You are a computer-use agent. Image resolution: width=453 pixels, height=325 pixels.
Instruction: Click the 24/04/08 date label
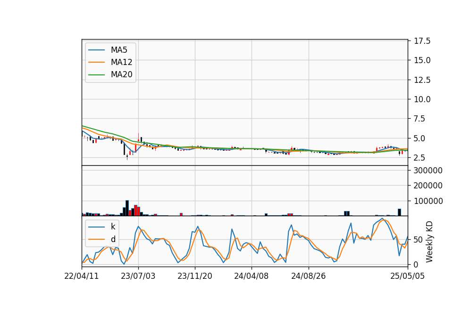[x=252, y=276]
